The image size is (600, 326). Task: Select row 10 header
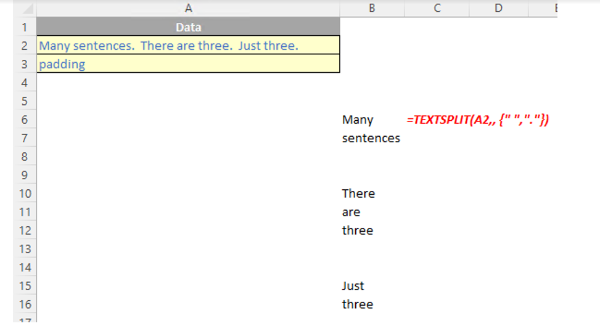click(25, 194)
